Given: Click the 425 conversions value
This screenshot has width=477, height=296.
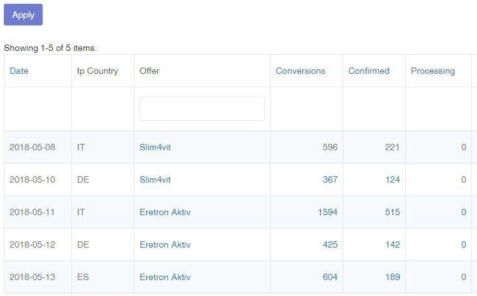Looking at the screenshot, I should [x=330, y=244].
